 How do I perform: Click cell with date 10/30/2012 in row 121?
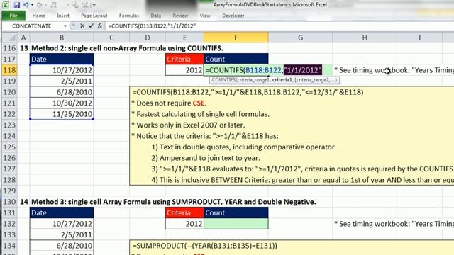(x=62, y=103)
